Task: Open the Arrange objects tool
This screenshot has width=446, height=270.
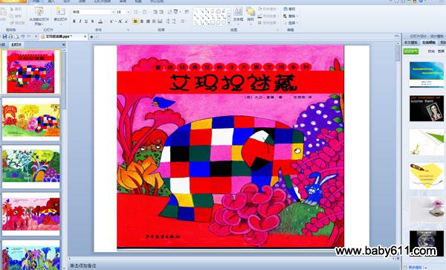Action: [x=251, y=12]
